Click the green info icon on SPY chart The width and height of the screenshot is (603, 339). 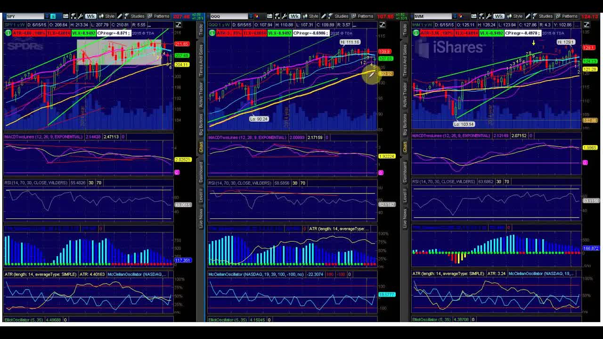(8, 33)
